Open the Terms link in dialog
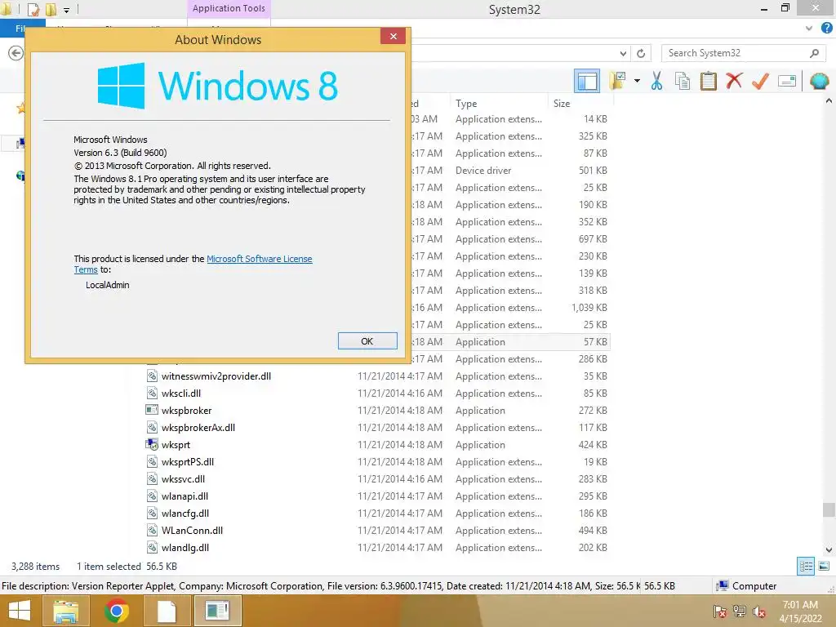The image size is (836, 627). coord(85,269)
